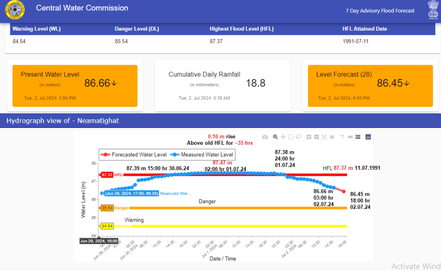Choose the Box Select tool
The width and height of the screenshot is (441, 271).
click(291, 137)
